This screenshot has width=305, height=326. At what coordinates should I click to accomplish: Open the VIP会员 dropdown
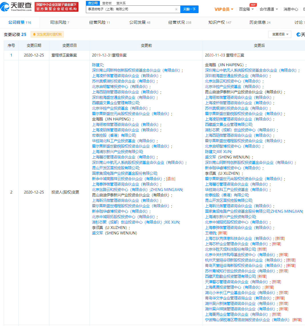tap(224, 9)
